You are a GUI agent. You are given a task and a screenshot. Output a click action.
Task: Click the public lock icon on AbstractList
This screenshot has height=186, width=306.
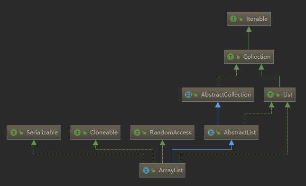218,133
